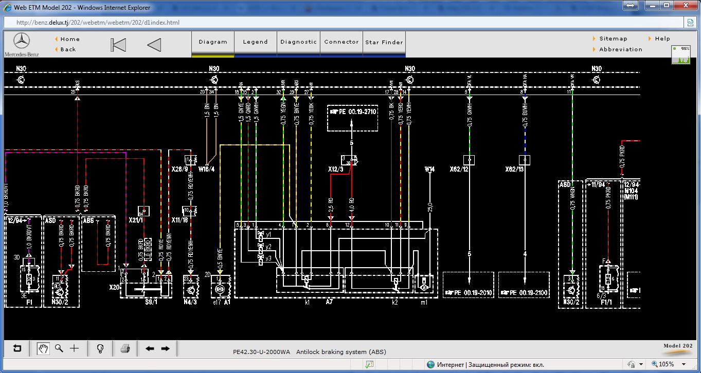Image resolution: width=701 pixels, height=373 pixels.
Task: Click the right arrow in bottom toolbar
Action: (x=166, y=348)
